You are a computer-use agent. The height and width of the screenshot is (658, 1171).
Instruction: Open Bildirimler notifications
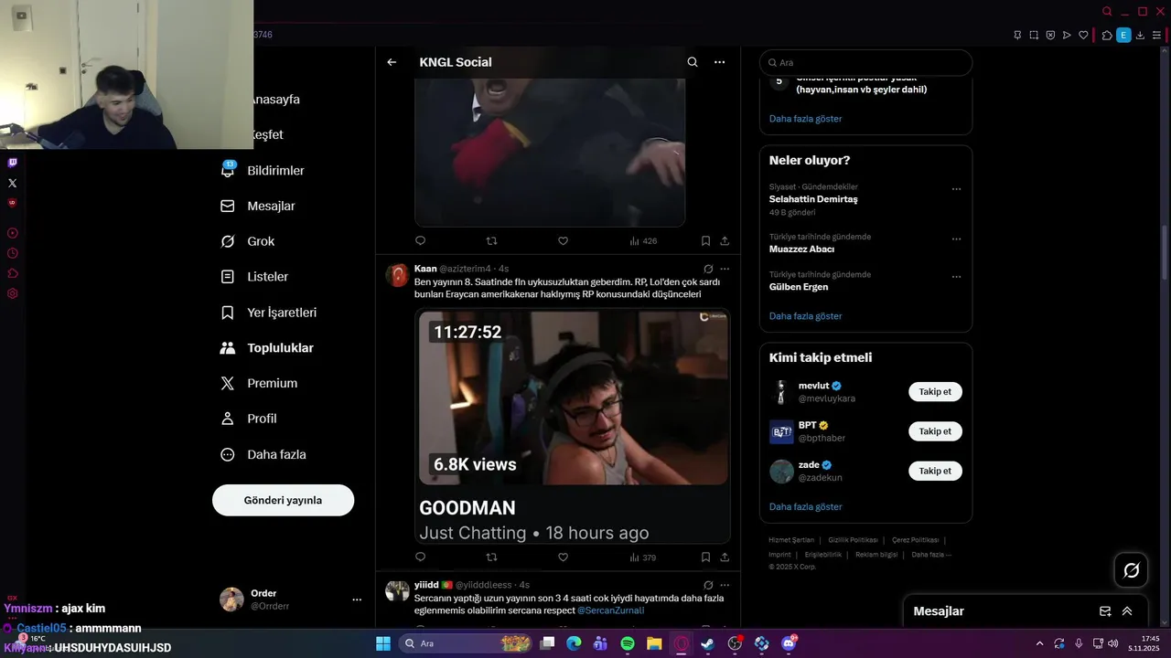coord(263,171)
